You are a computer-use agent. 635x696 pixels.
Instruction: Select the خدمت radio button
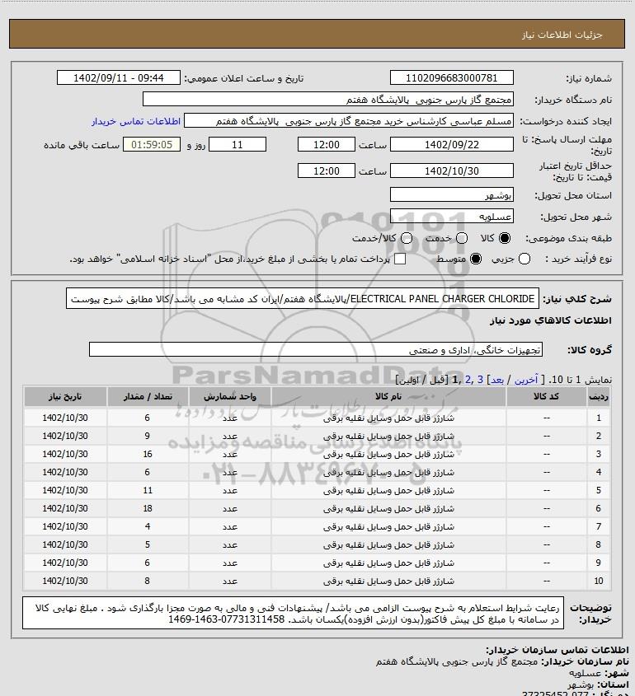[462, 238]
